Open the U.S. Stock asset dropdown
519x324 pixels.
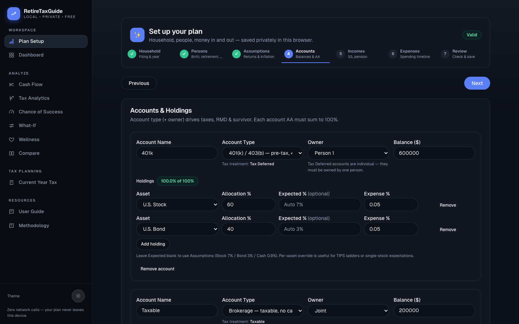177,204
